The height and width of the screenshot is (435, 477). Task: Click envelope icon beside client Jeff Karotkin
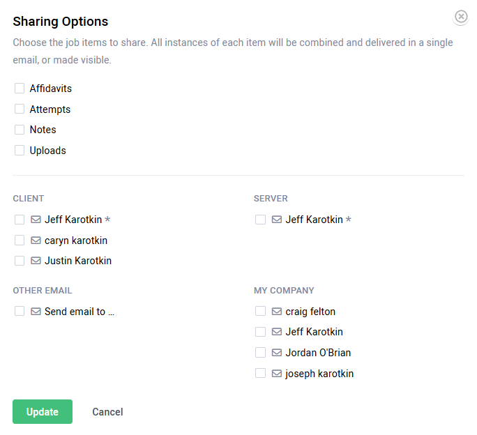pyautogui.click(x=36, y=220)
